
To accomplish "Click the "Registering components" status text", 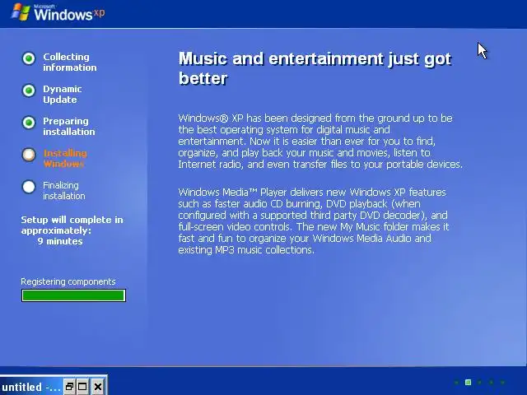I will click(x=68, y=281).
